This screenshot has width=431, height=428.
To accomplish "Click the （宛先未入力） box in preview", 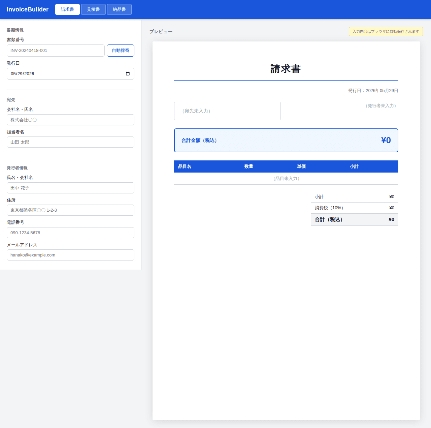I will 227,111.
